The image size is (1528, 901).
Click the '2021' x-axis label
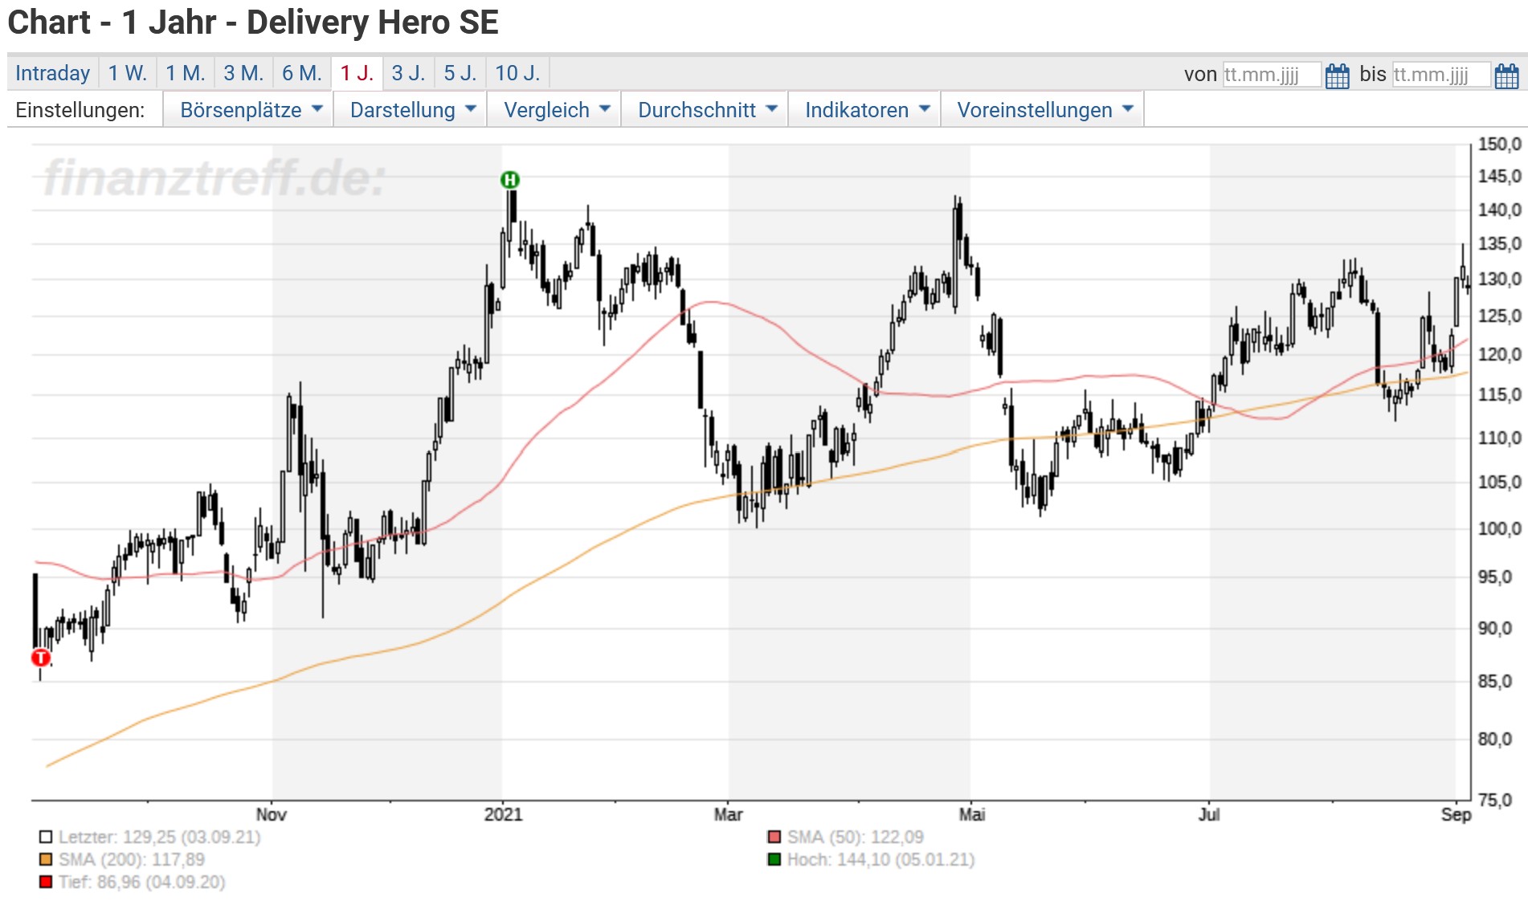[x=504, y=814]
